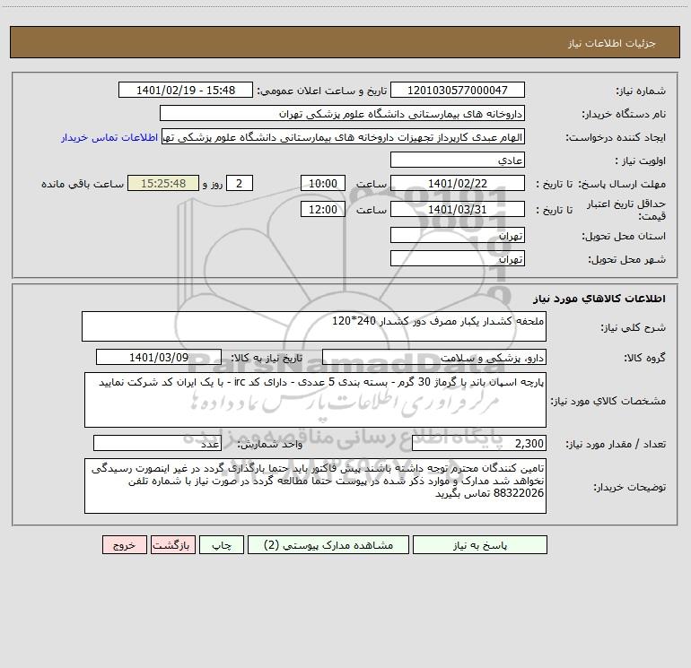Click the 'شماره نیاز:' label
The height and width of the screenshot is (668, 691).
coord(641,91)
